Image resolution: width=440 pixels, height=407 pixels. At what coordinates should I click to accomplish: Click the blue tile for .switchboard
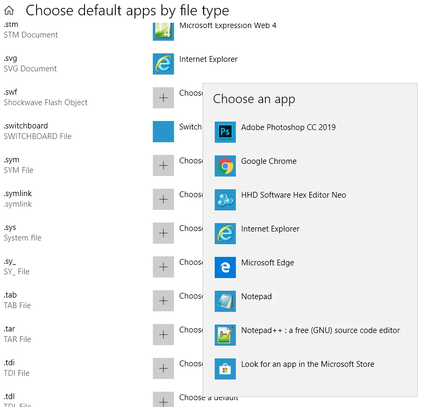[x=163, y=132]
